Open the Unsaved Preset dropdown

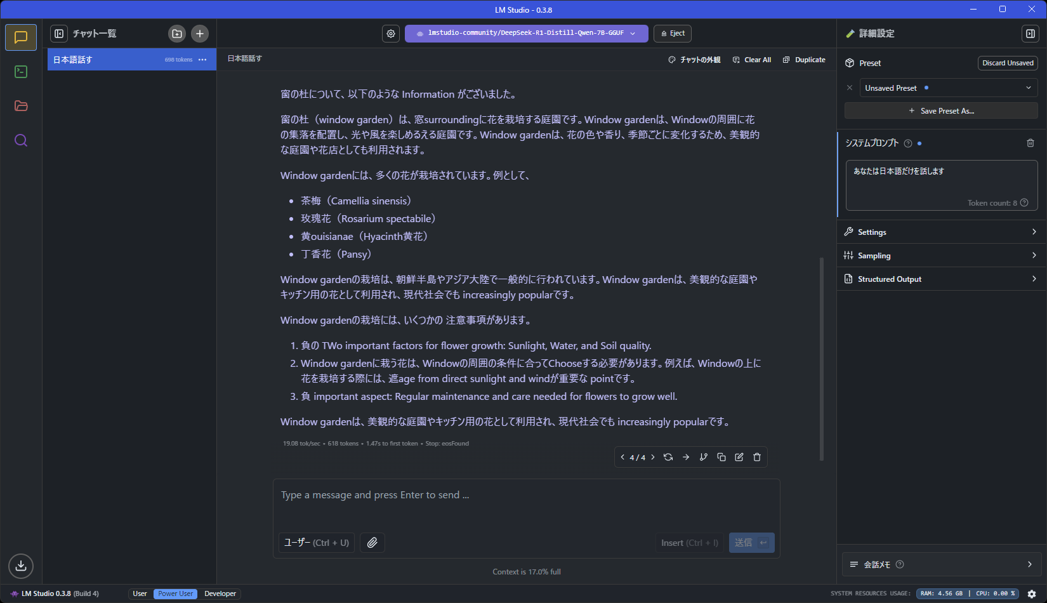[x=947, y=88]
